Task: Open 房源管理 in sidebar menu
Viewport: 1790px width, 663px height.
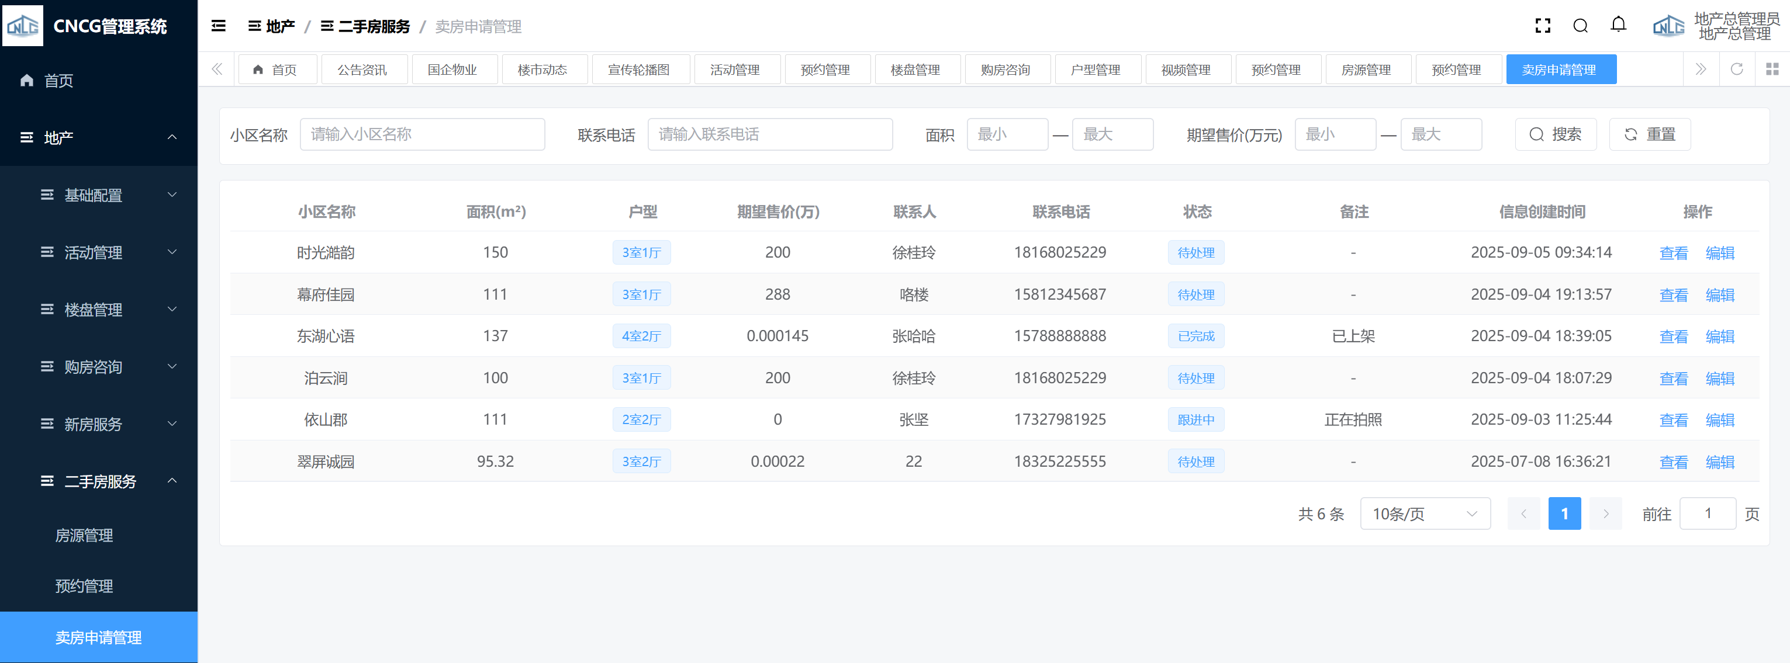Action: pos(84,535)
